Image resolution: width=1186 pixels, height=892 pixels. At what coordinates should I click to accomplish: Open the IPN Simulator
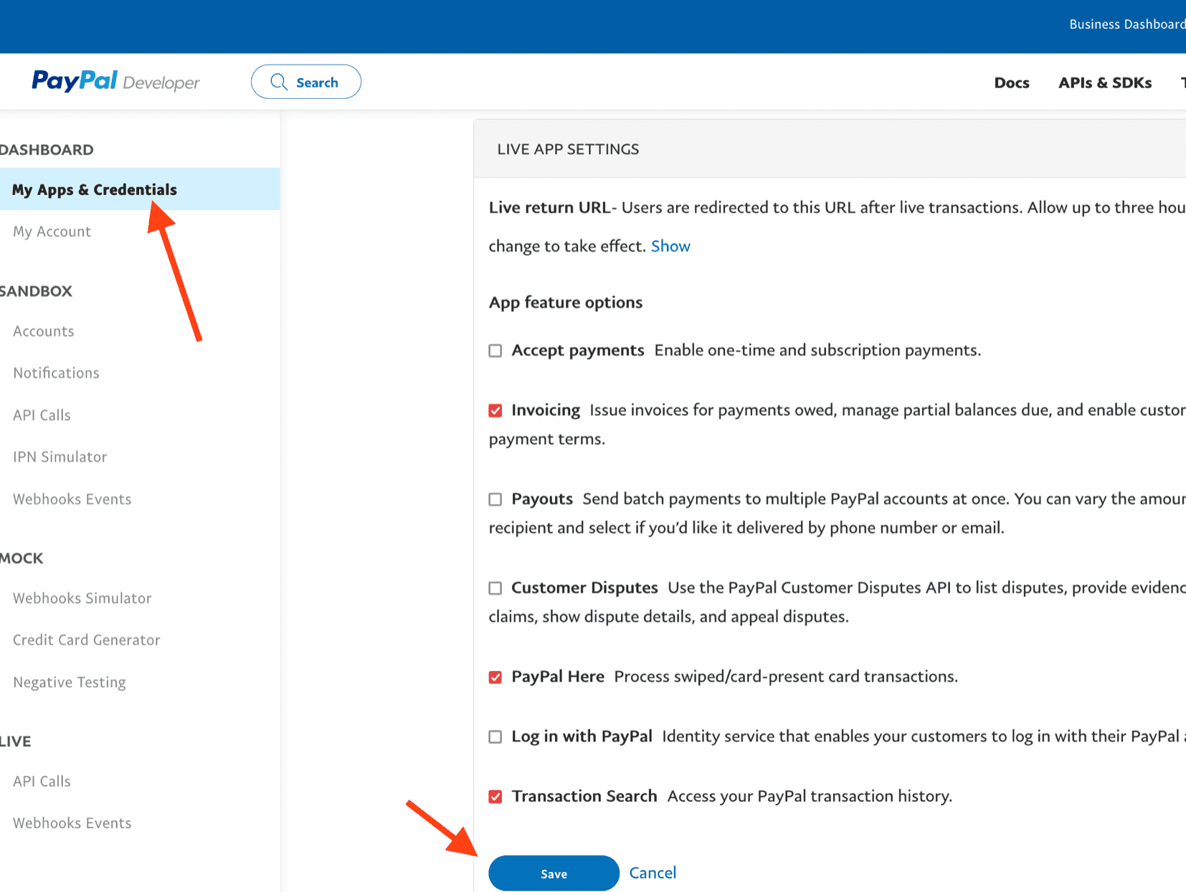[x=60, y=457]
